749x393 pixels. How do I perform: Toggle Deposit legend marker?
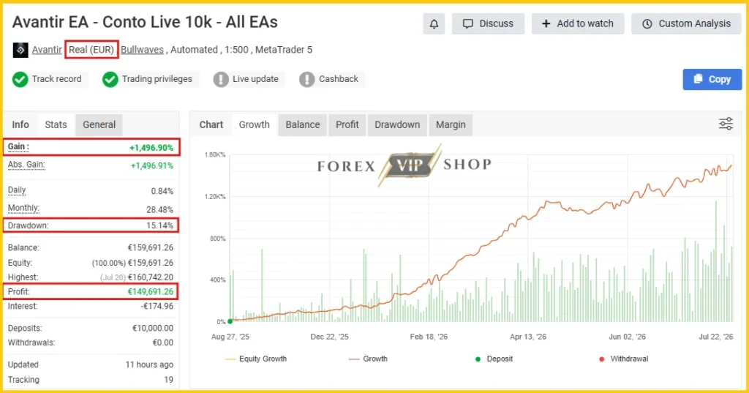494,359
